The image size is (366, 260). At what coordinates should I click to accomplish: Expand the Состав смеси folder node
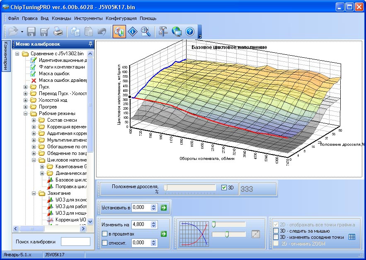pos(34,120)
